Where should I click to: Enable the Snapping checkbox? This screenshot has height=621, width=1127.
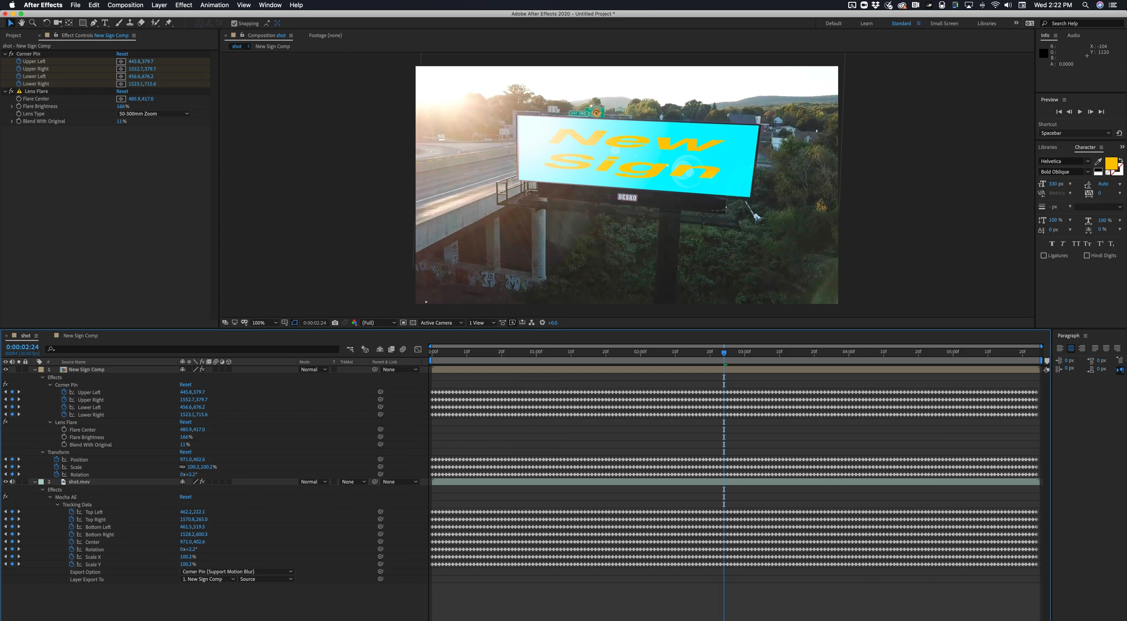[x=234, y=23]
